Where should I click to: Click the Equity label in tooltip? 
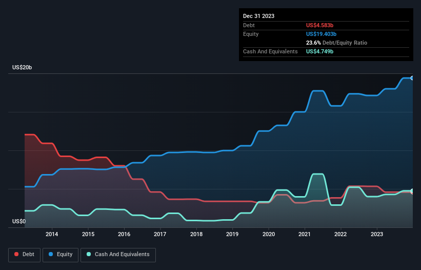click(x=251, y=34)
